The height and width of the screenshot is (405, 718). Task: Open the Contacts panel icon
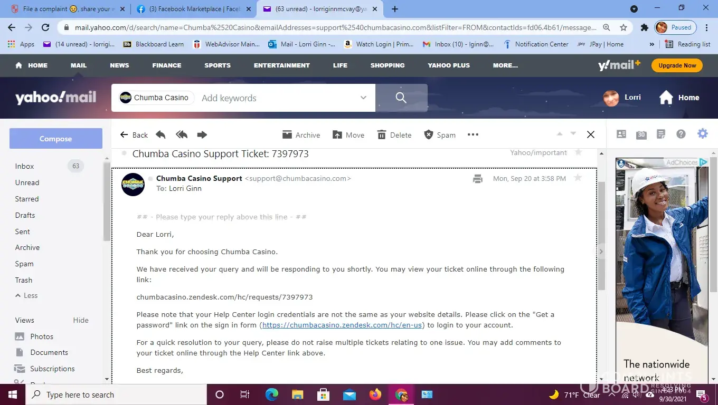pos(621,134)
